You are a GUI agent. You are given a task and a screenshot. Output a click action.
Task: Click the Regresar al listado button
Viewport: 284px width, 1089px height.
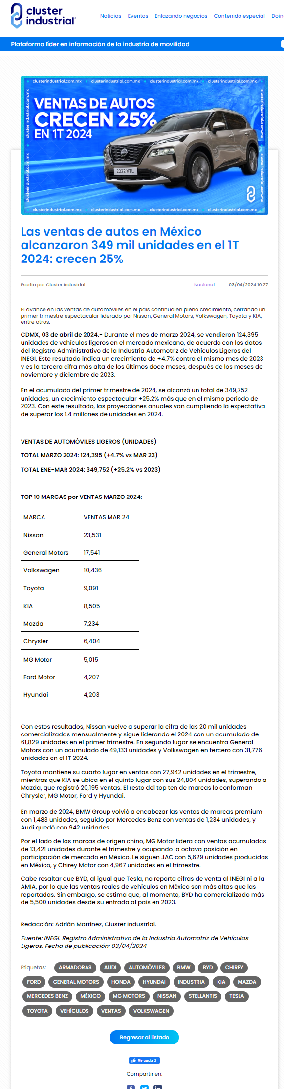(144, 1037)
